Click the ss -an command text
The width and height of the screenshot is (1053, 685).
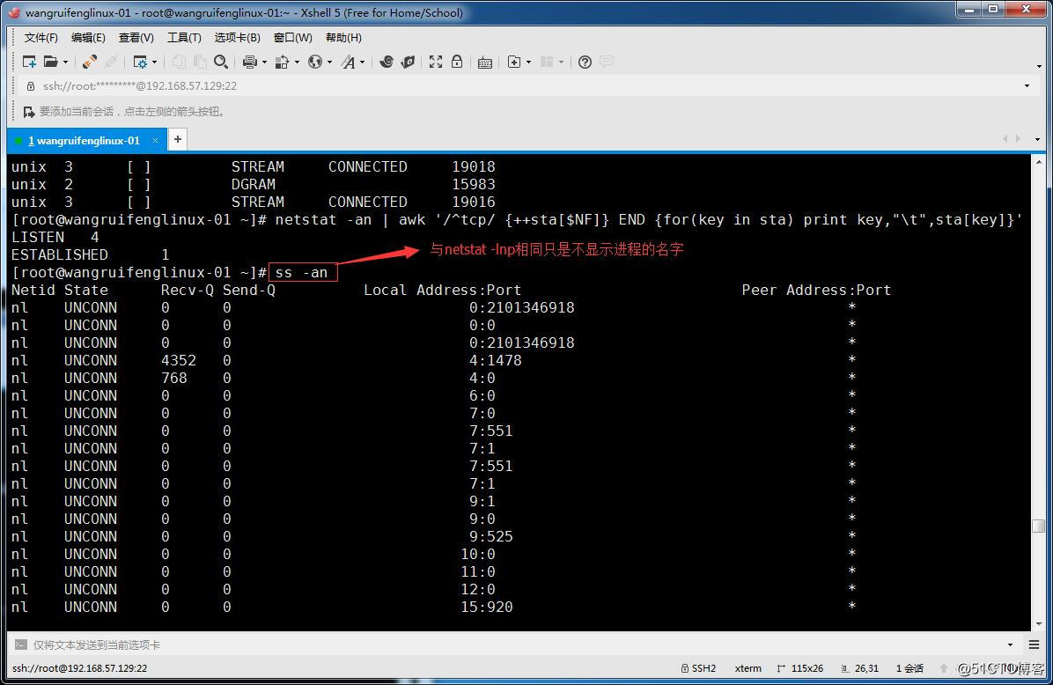pyautogui.click(x=301, y=273)
